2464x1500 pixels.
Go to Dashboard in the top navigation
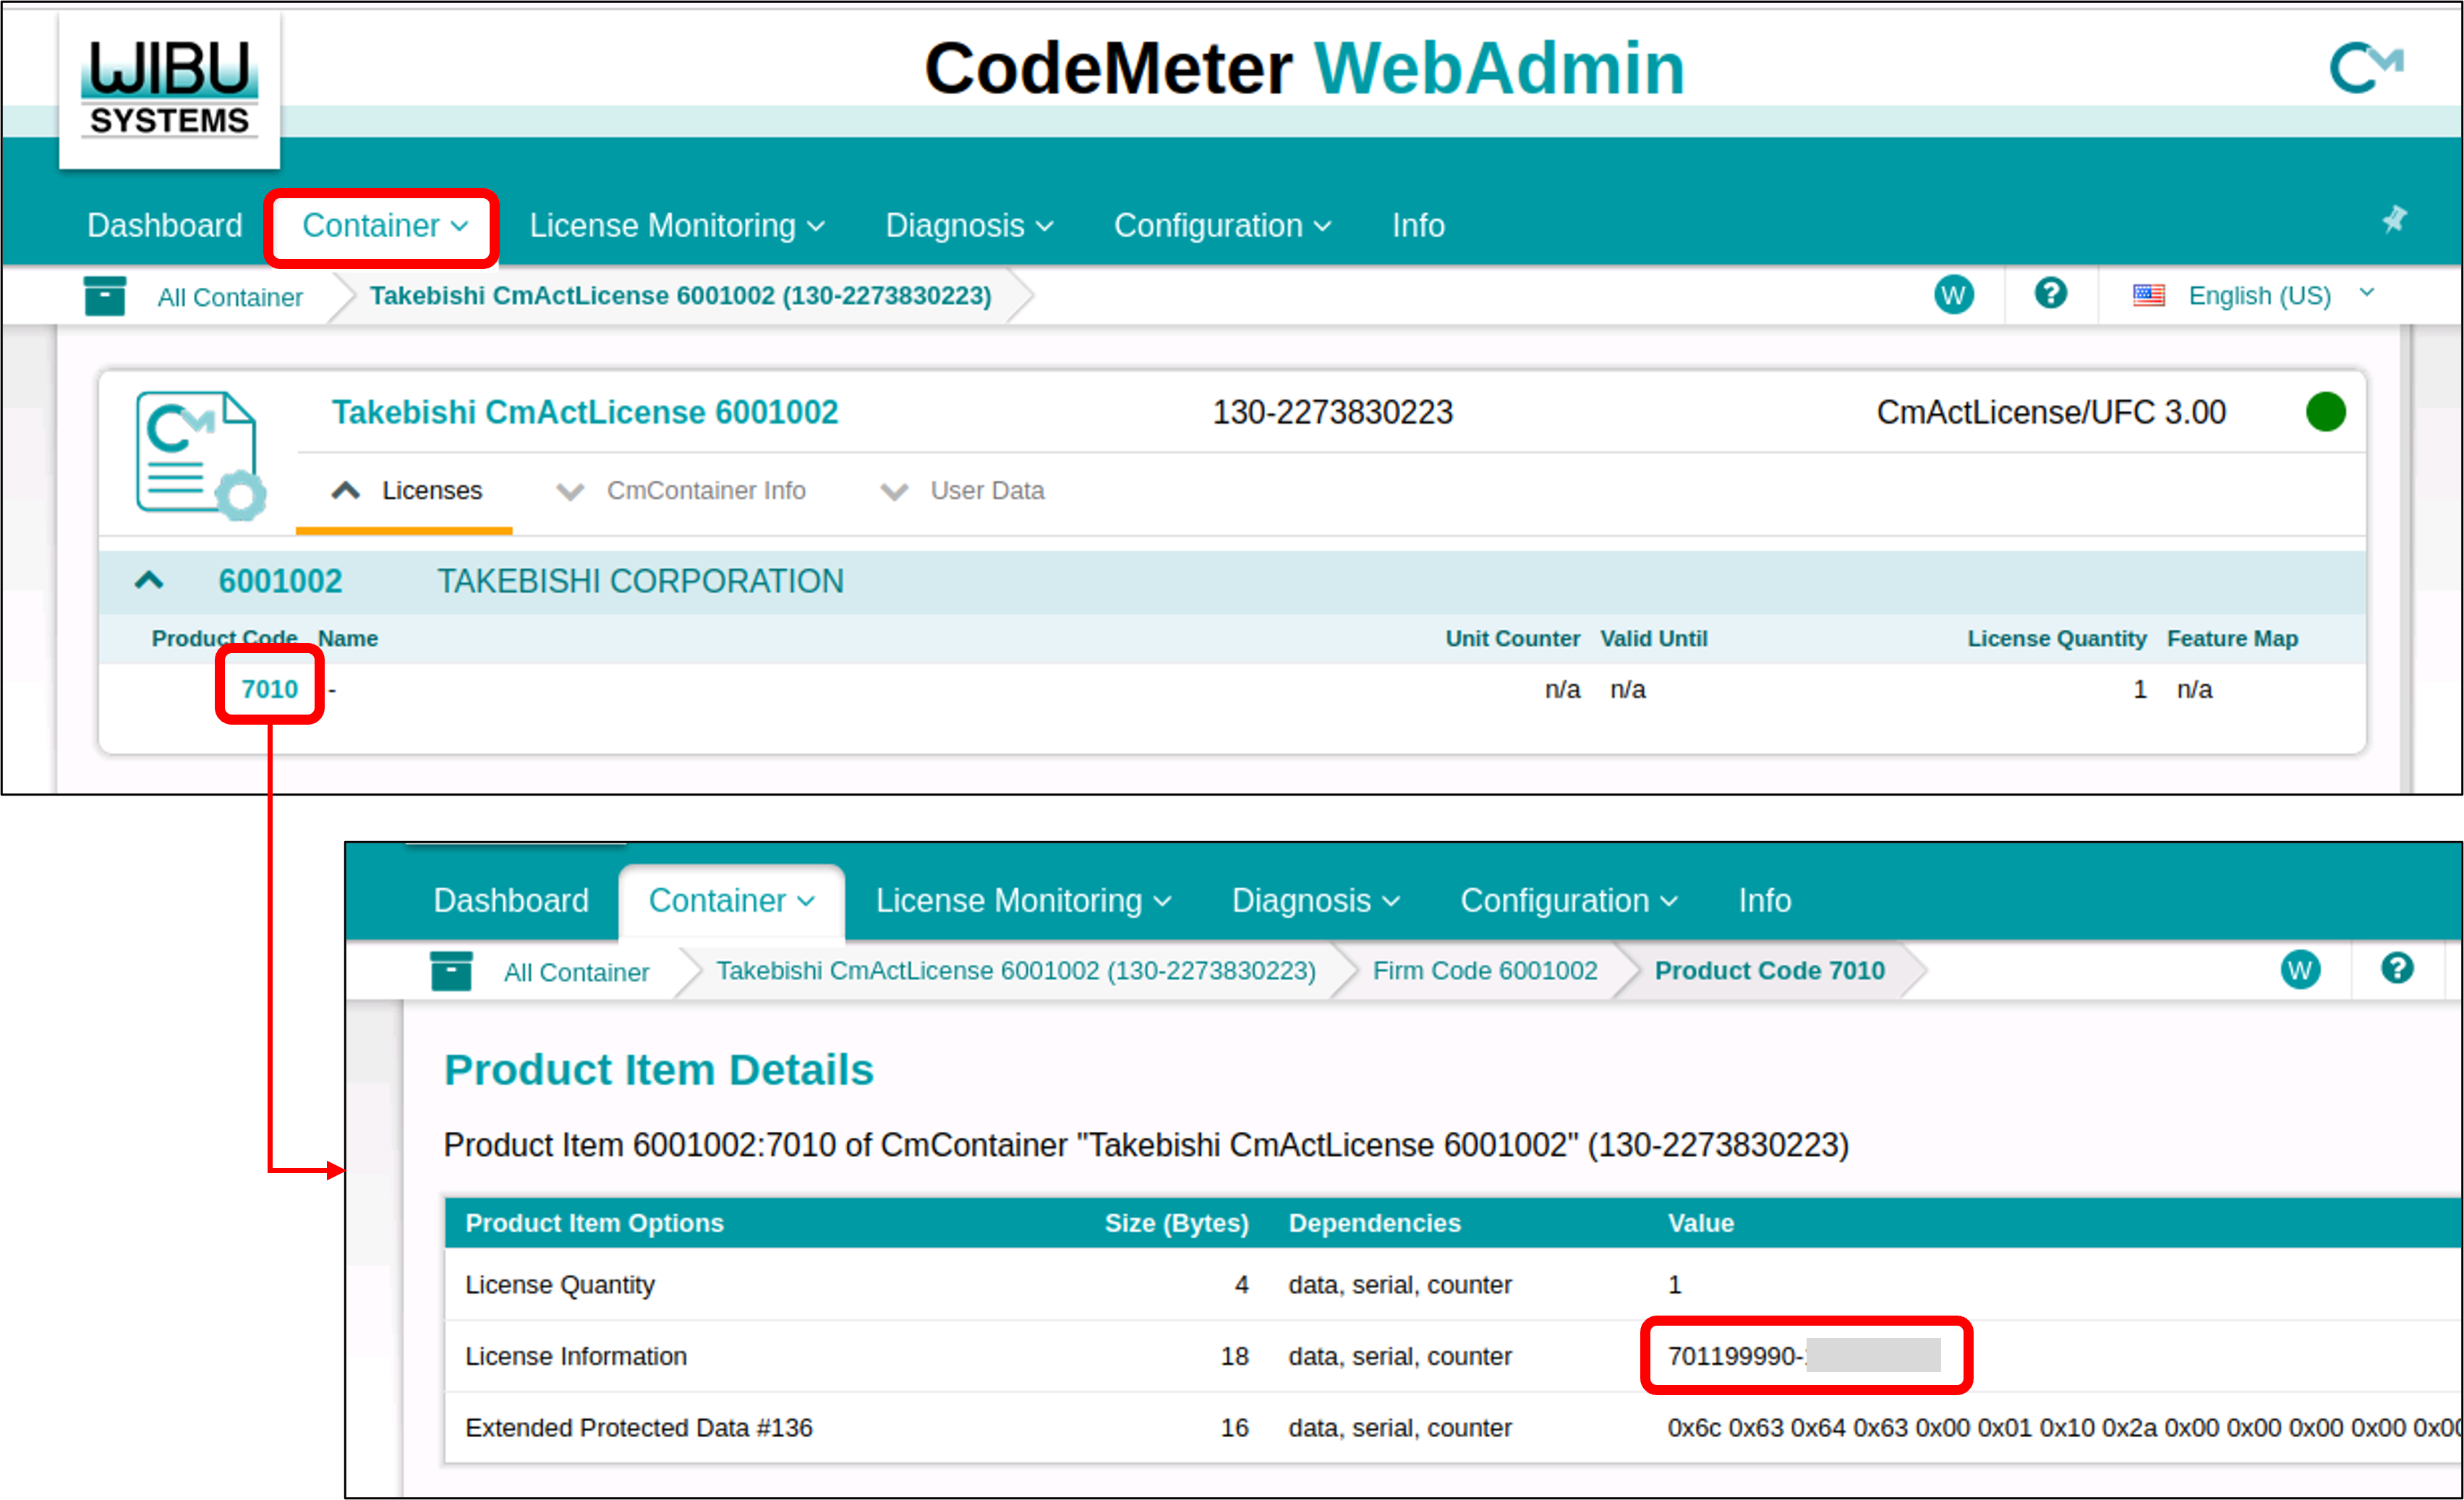tap(164, 226)
